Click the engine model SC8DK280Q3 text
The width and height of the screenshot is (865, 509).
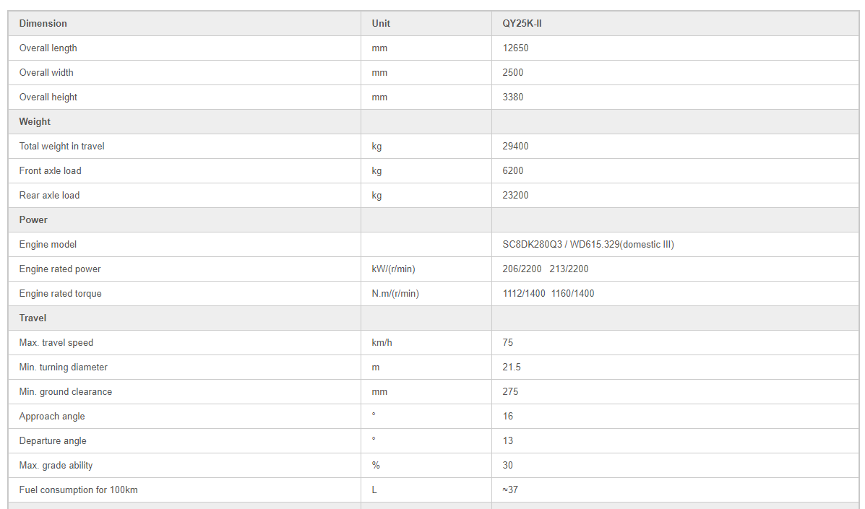coord(533,244)
